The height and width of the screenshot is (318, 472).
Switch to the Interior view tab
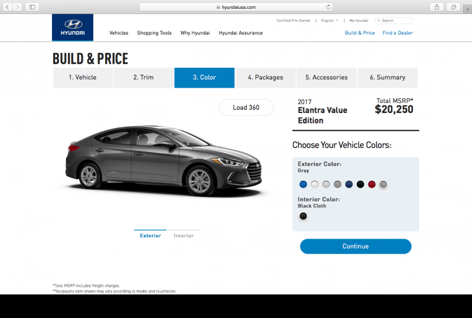click(183, 236)
